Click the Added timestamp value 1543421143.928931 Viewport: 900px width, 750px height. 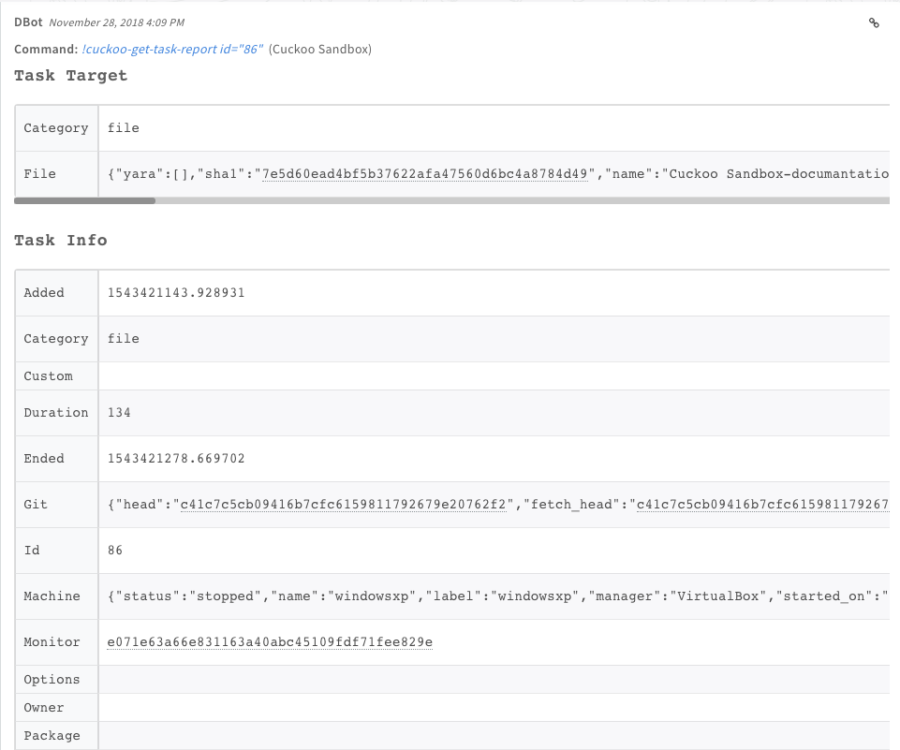coord(176,293)
